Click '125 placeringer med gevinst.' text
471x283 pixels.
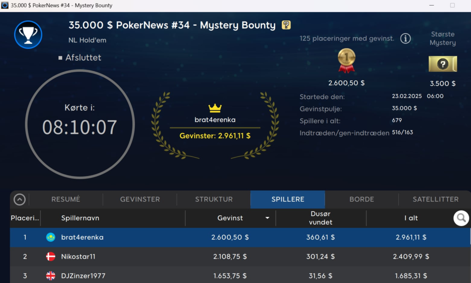(347, 39)
